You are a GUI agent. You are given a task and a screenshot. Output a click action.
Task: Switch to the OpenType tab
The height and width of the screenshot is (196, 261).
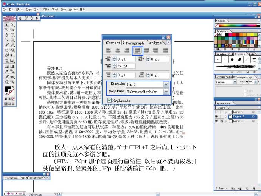tap(156, 43)
